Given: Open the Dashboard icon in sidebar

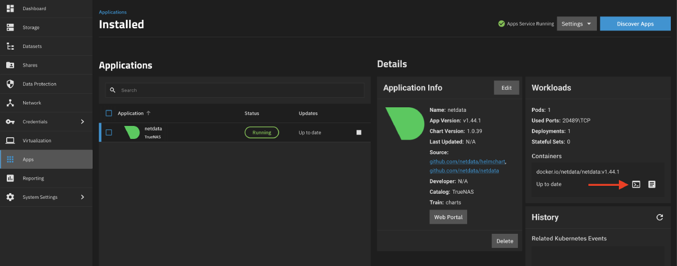Looking at the screenshot, I should coord(10,8).
